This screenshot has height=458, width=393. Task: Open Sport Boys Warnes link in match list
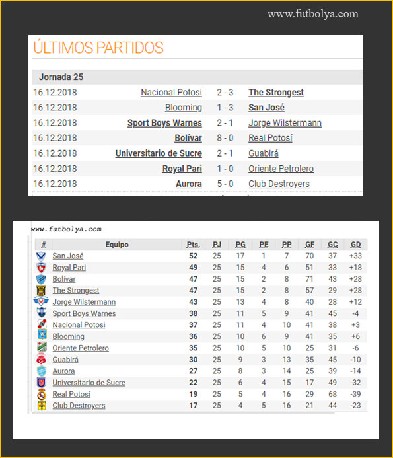(x=164, y=123)
